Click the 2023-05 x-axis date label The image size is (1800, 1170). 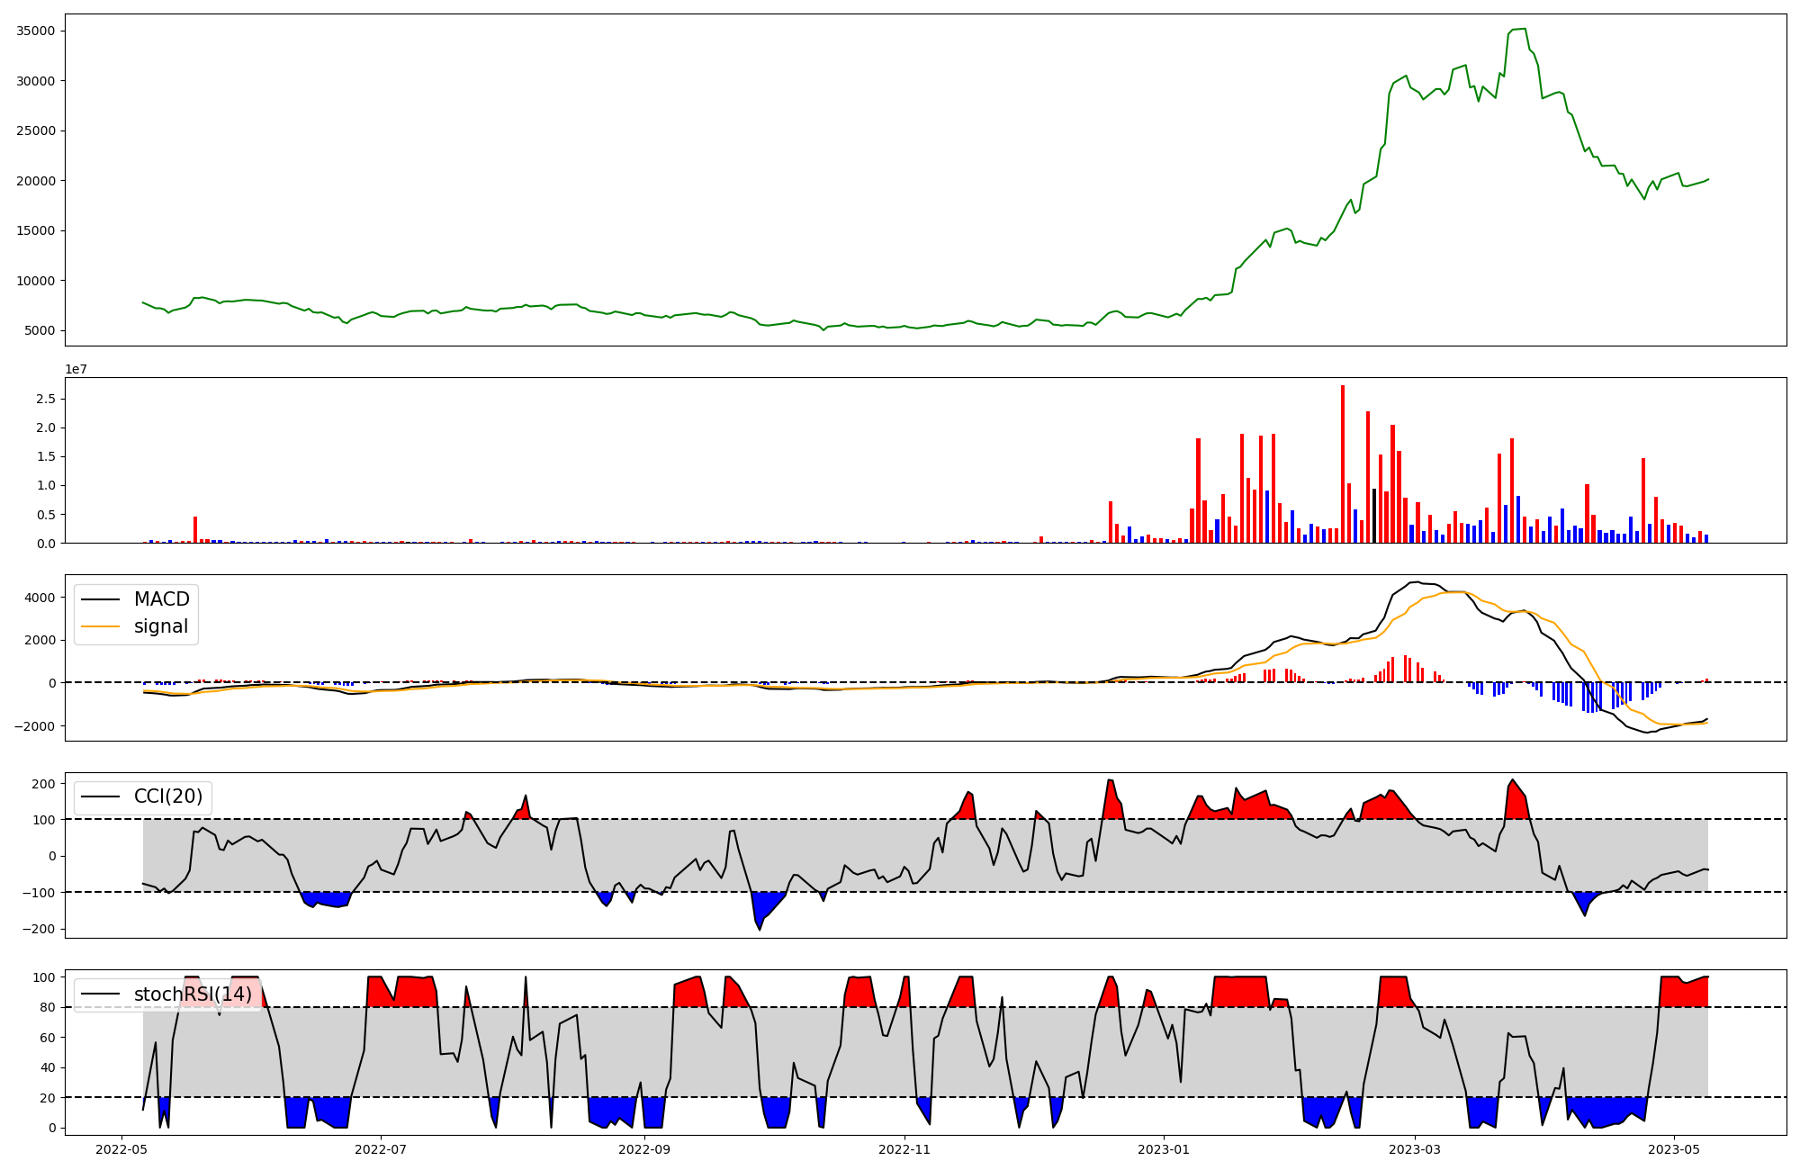pos(1674,1149)
